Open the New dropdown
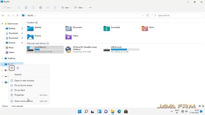 coord(8,8)
